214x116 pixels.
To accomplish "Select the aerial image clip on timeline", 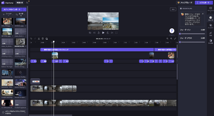I will pos(55,56).
